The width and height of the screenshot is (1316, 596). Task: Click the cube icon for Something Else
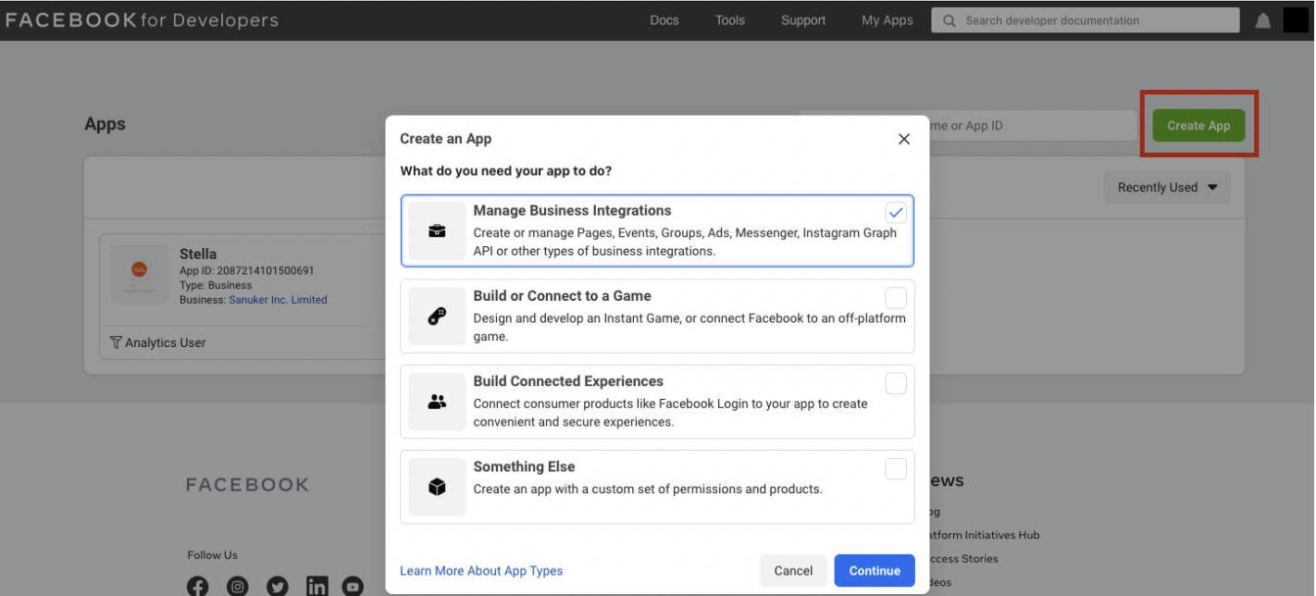(x=437, y=487)
